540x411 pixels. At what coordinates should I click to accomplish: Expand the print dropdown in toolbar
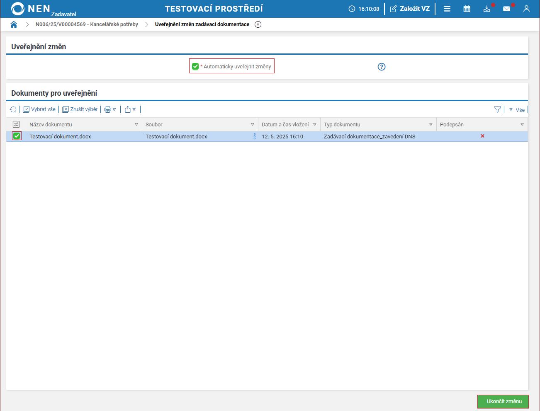[x=110, y=109]
